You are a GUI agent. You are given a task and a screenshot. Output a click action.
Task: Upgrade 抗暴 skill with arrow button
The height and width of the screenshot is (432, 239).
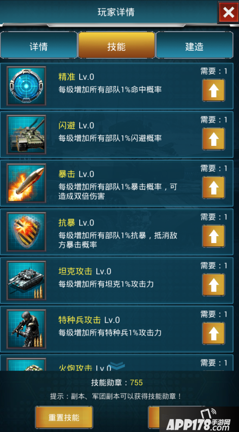click(214, 236)
